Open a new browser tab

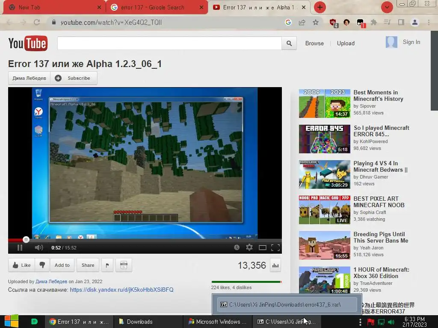[x=320, y=7]
